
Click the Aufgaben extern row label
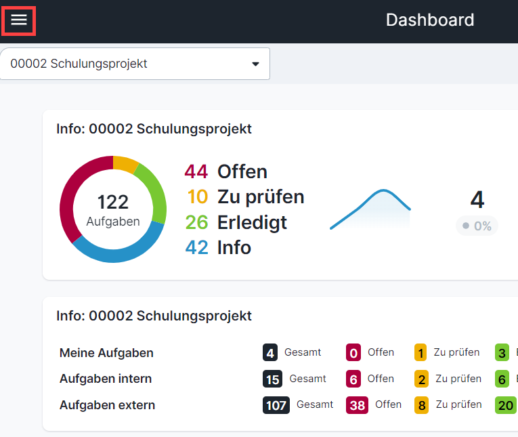click(x=107, y=405)
